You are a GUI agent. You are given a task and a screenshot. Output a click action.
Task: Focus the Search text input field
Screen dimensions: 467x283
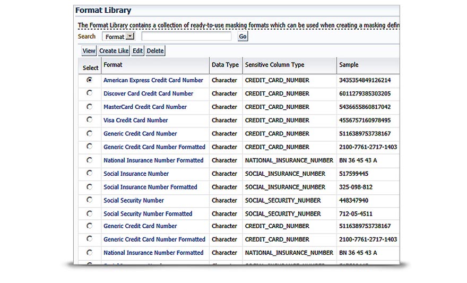click(186, 36)
